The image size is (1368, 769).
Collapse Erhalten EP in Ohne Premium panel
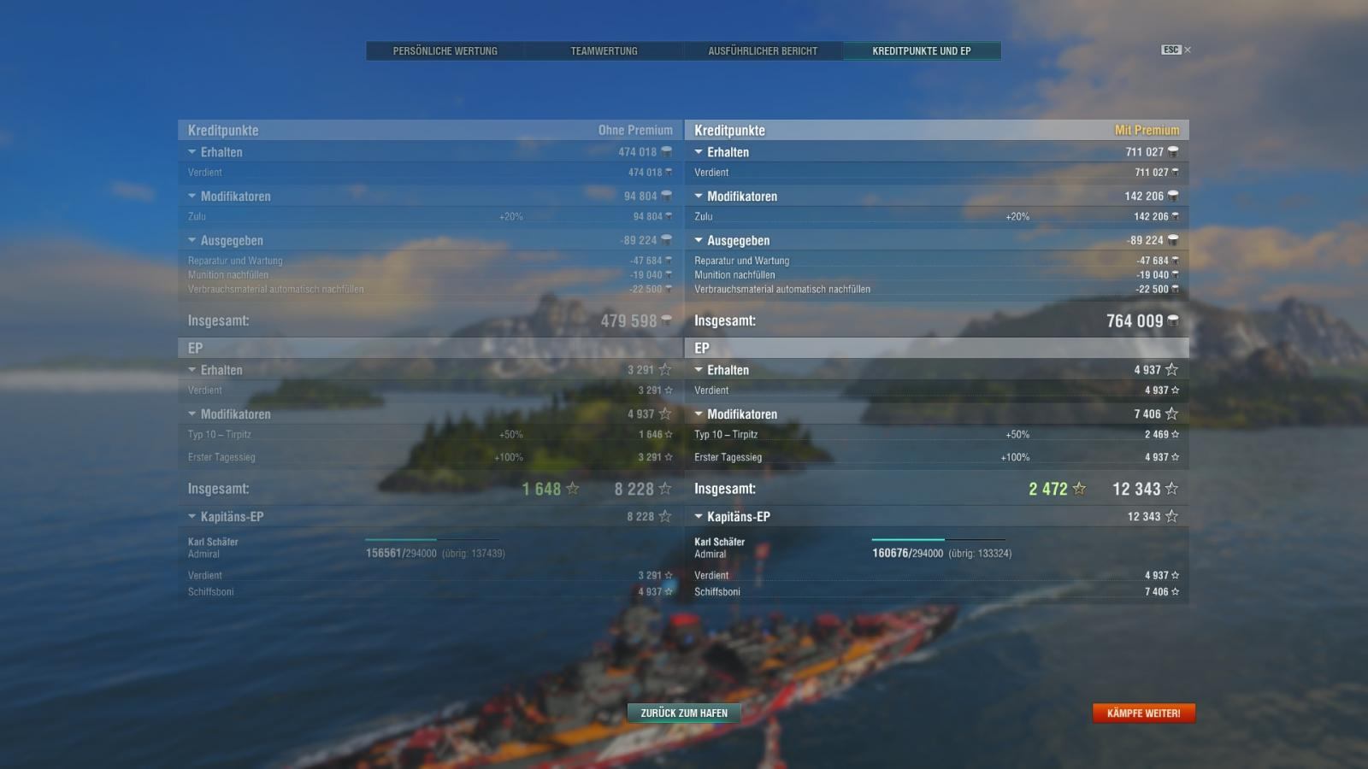tap(192, 370)
